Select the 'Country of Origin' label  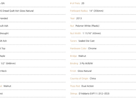tap(79, 79)
